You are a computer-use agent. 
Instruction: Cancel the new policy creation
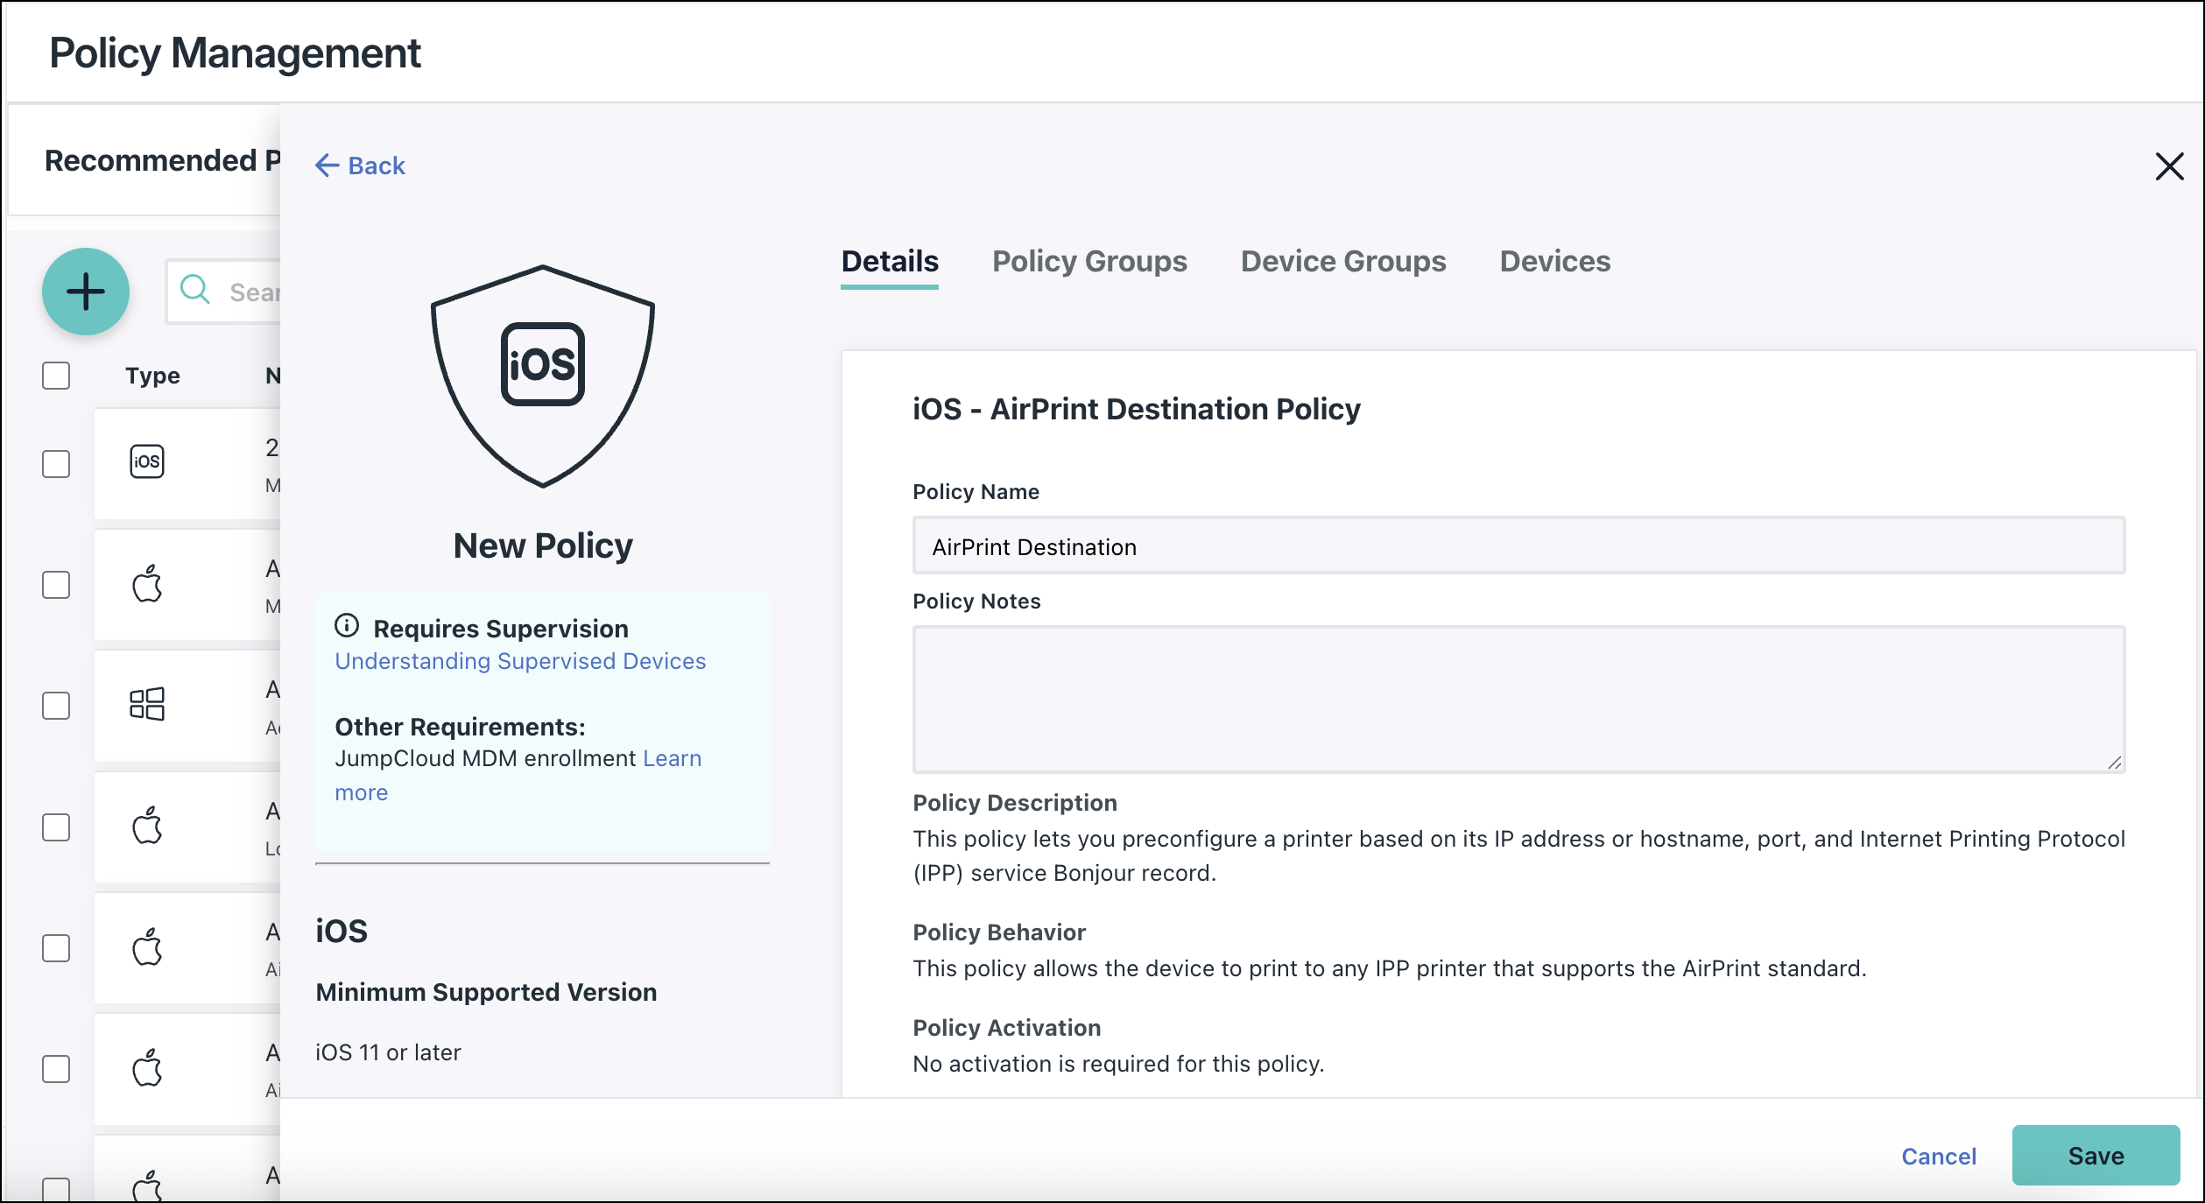pos(1938,1156)
